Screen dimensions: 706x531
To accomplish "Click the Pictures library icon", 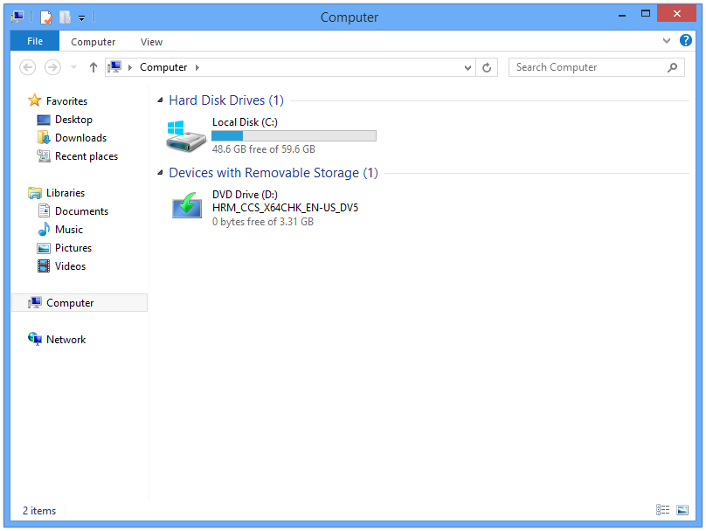I will [44, 248].
